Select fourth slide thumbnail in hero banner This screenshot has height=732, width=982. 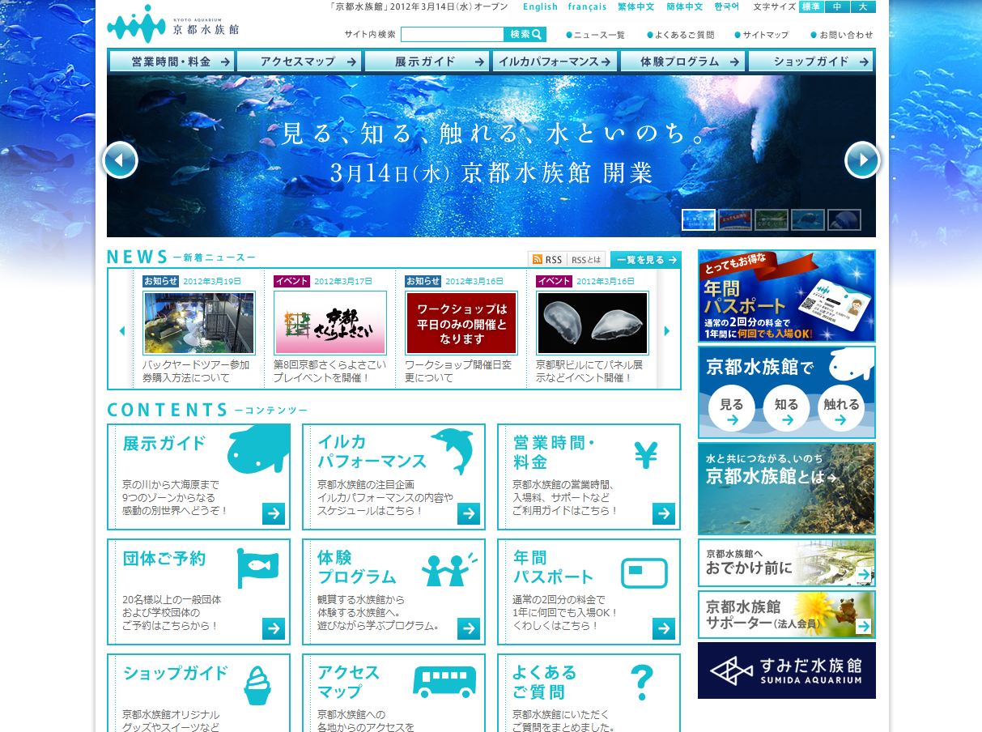(x=807, y=219)
